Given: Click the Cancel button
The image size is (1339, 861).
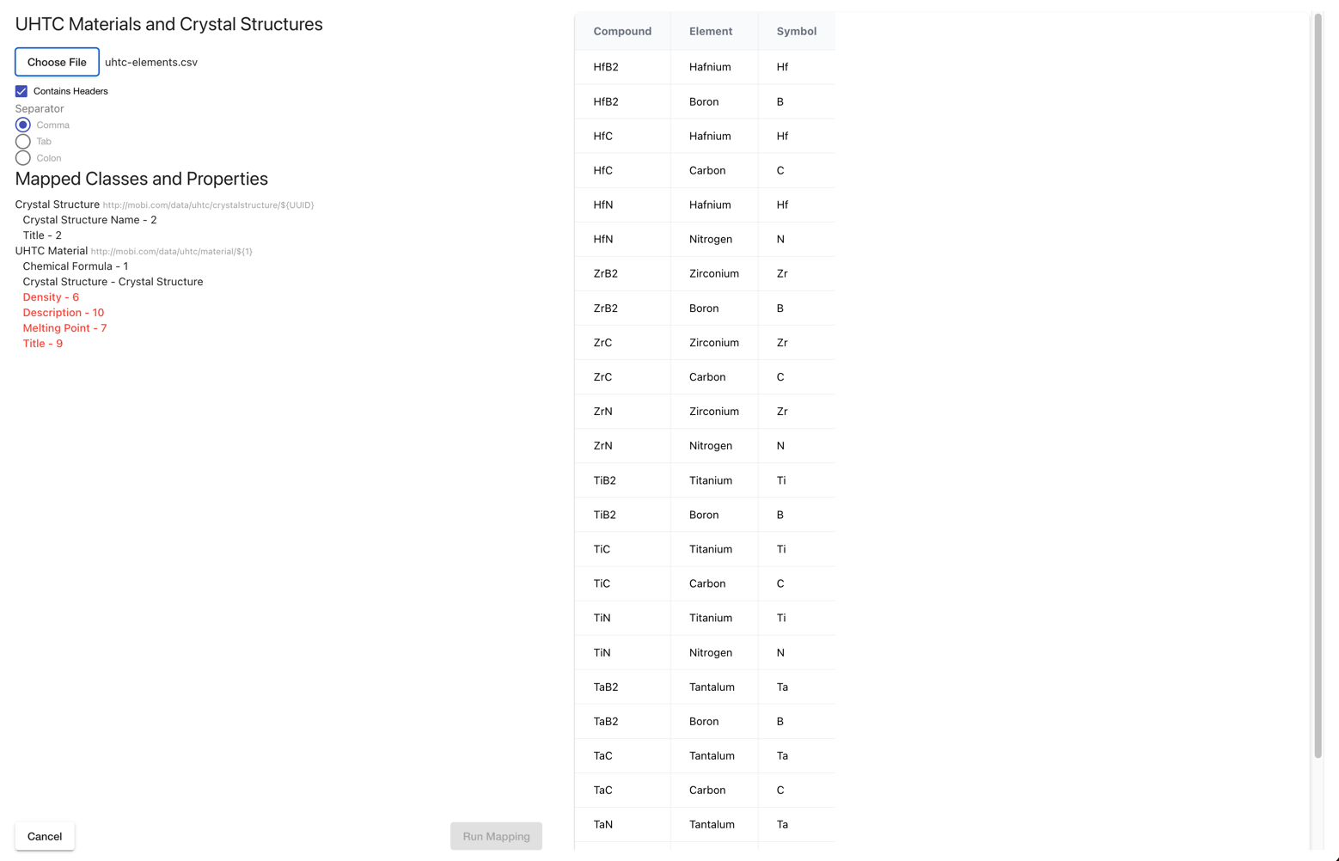Looking at the screenshot, I should [x=44, y=836].
